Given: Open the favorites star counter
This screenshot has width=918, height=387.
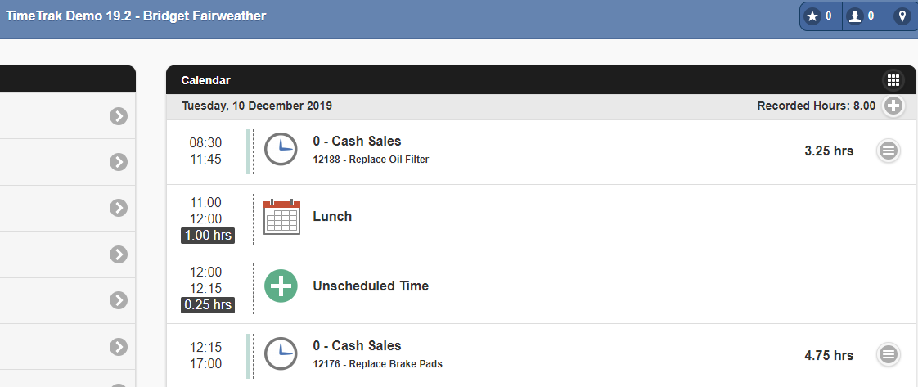Looking at the screenshot, I should coord(821,16).
